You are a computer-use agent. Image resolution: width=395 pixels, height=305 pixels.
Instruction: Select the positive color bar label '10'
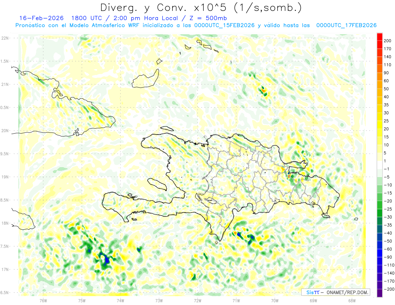click(x=386, y=145)
